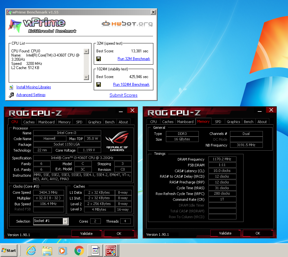The height and width of the screenshot is (257, 288).
Task: Switch to Caches tab in left CPU-Z
Action: [29, 122]
